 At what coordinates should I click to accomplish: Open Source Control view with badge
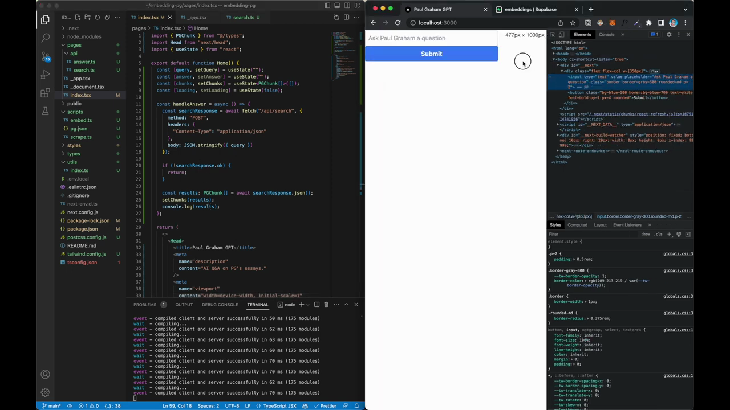(45, 56)
